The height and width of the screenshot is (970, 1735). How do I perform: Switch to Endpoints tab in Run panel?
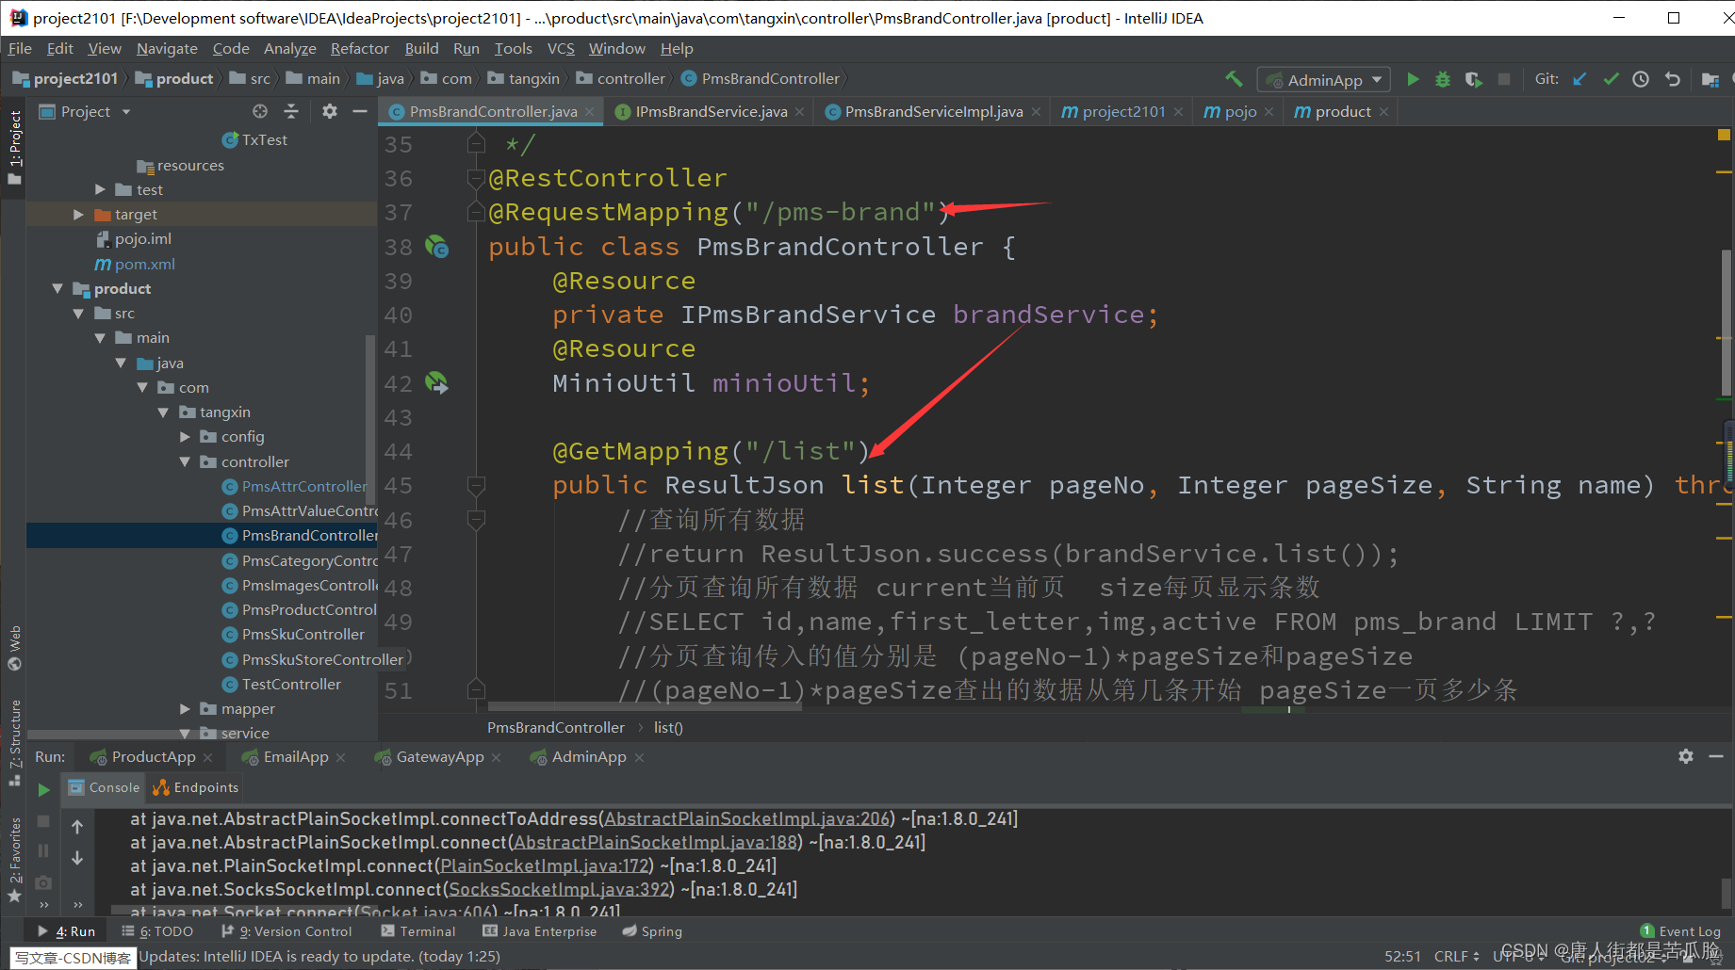pyautogui.click(x=196, y=788)
